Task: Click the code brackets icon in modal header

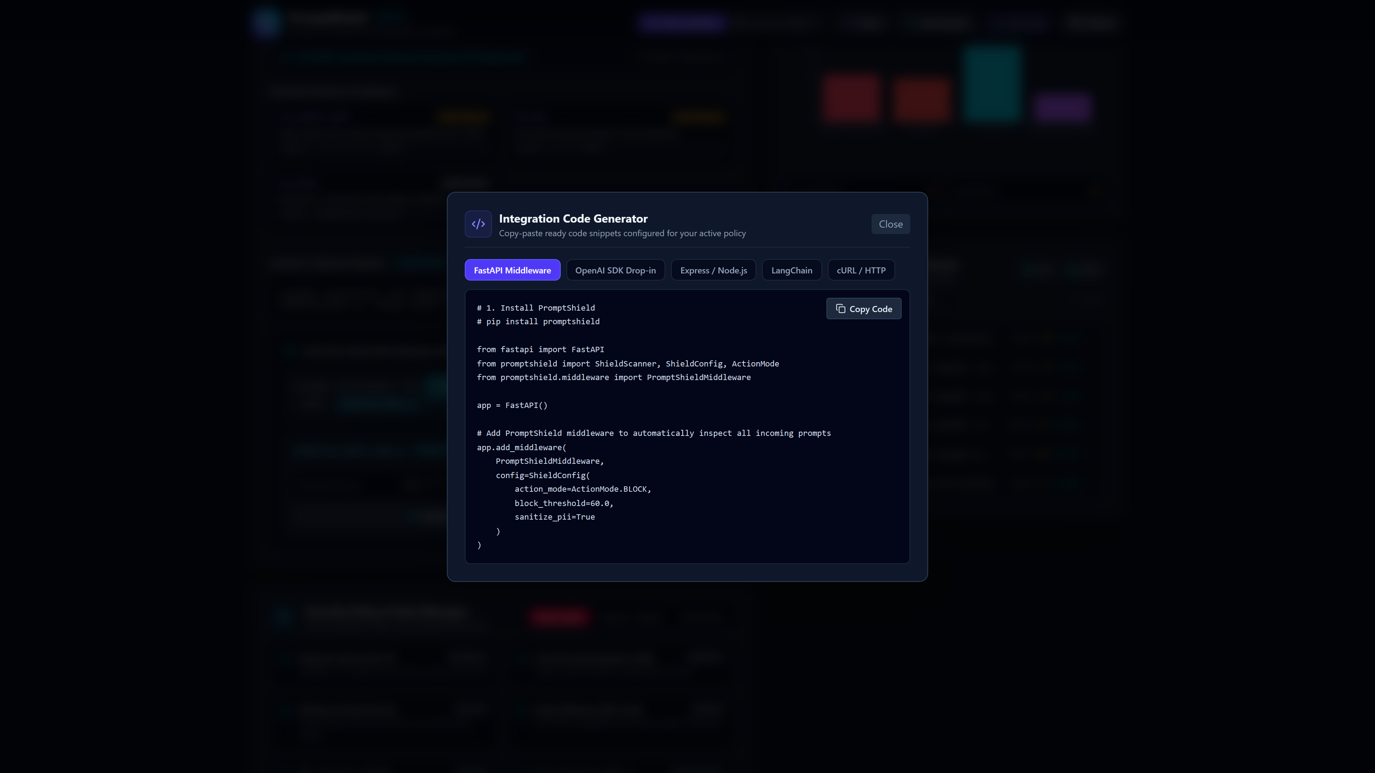Action: click(x=478, y=224)
